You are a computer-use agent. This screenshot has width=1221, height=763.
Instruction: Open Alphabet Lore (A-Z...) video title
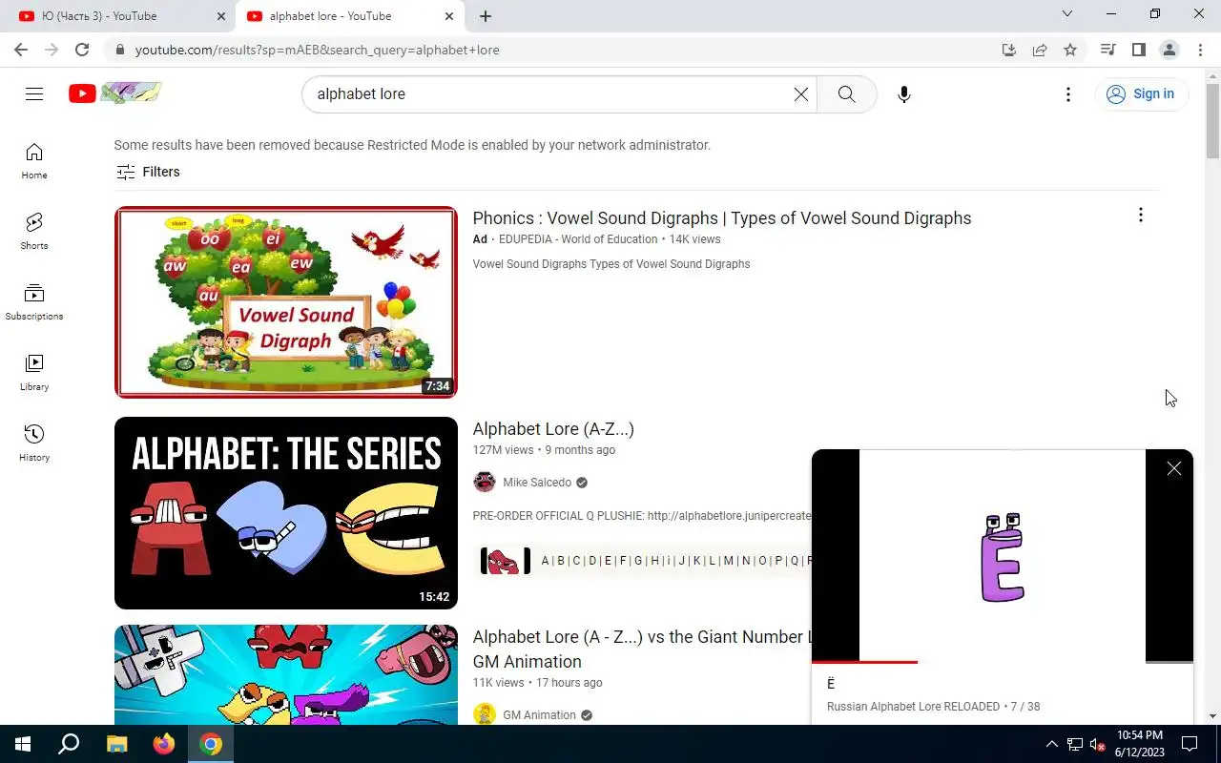click(553, 429)
